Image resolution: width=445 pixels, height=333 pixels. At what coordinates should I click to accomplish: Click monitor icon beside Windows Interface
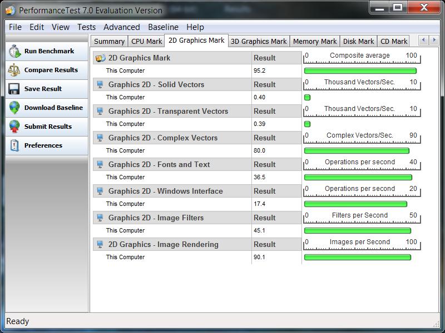point(100,191)
